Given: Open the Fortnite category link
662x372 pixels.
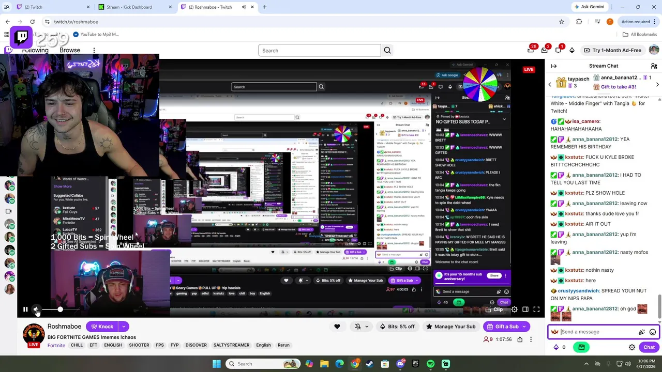Looking at the screenshot, I should click(x=56, y=345).
